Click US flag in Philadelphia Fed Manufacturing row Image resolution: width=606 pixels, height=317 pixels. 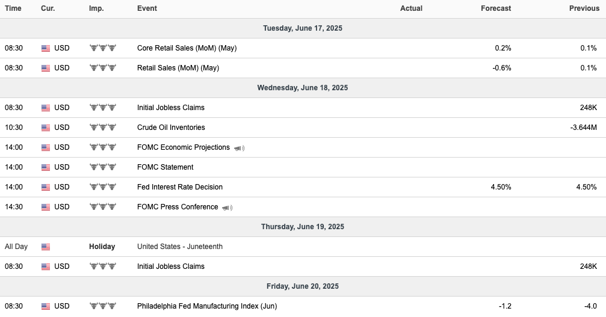(x=46, y=306)
